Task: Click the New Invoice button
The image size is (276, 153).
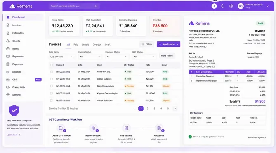Action: pyautogui.click(x=168, y=44)
